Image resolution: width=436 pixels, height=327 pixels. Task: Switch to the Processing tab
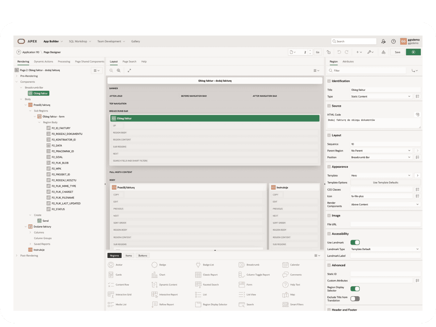click(x=64, y=62)
